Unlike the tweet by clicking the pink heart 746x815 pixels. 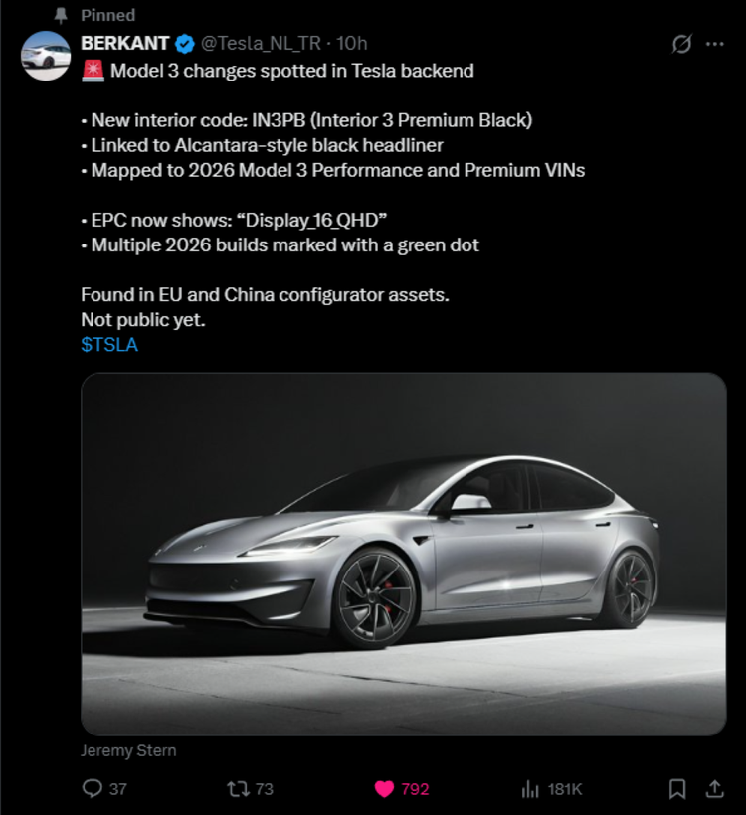coord(384,788)
